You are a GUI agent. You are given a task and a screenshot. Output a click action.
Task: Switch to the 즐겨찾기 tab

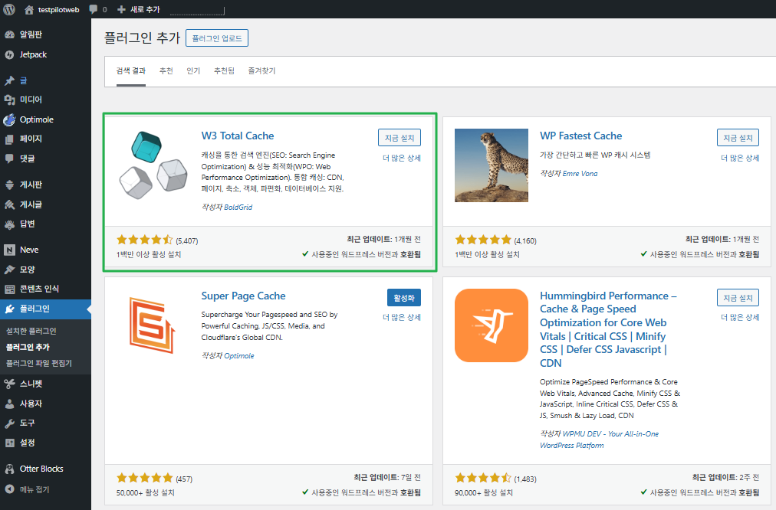point(261,70)
